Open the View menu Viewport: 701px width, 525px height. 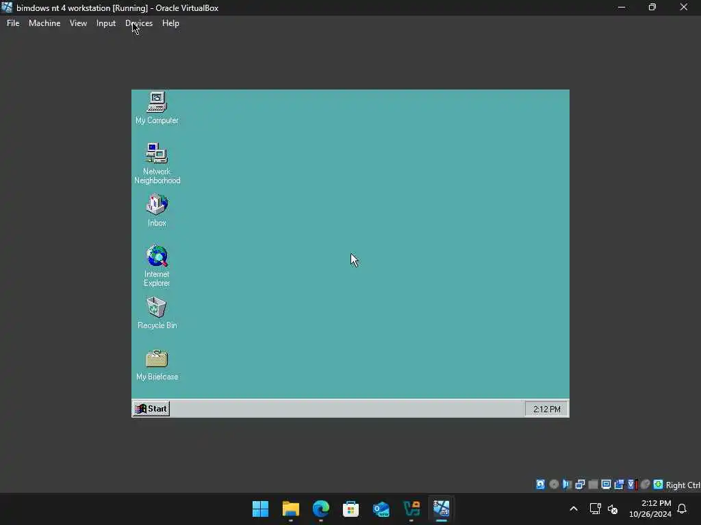[x=78, y=23]
